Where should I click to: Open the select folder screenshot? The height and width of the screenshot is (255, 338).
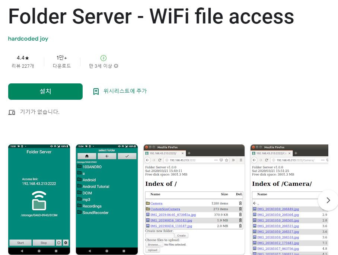pos(107,200)
